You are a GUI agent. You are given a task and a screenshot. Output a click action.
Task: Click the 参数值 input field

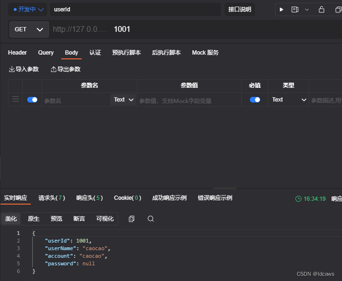189,101
